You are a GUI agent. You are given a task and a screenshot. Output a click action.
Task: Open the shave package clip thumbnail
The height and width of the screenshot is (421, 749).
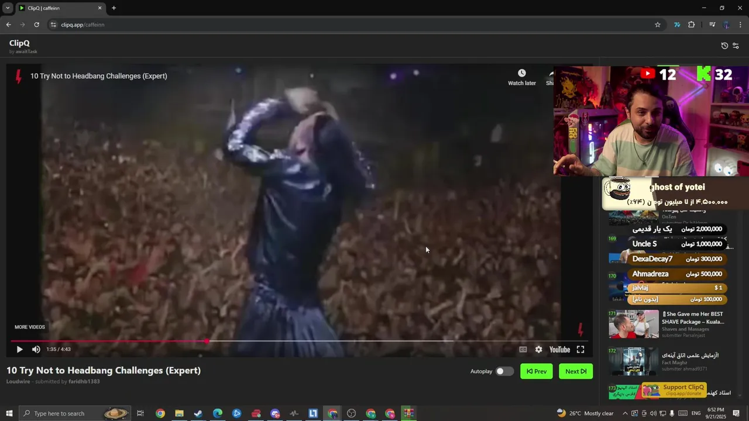pos(633,324)
